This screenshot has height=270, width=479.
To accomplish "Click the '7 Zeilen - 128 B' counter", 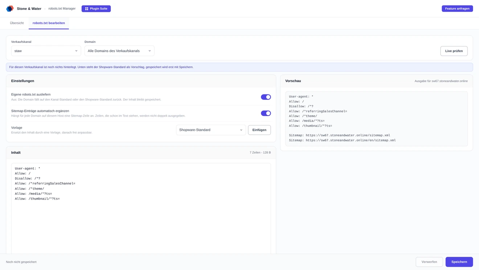I will [260, 153].
